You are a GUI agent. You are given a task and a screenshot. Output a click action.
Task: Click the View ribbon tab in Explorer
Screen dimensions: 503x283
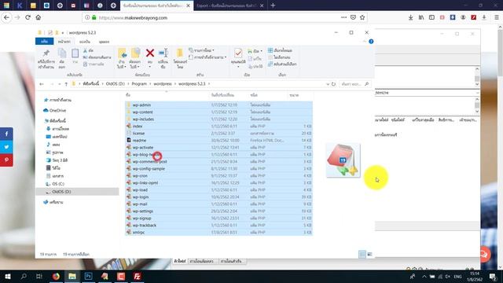pyautogui.click(x=105, y=42)
